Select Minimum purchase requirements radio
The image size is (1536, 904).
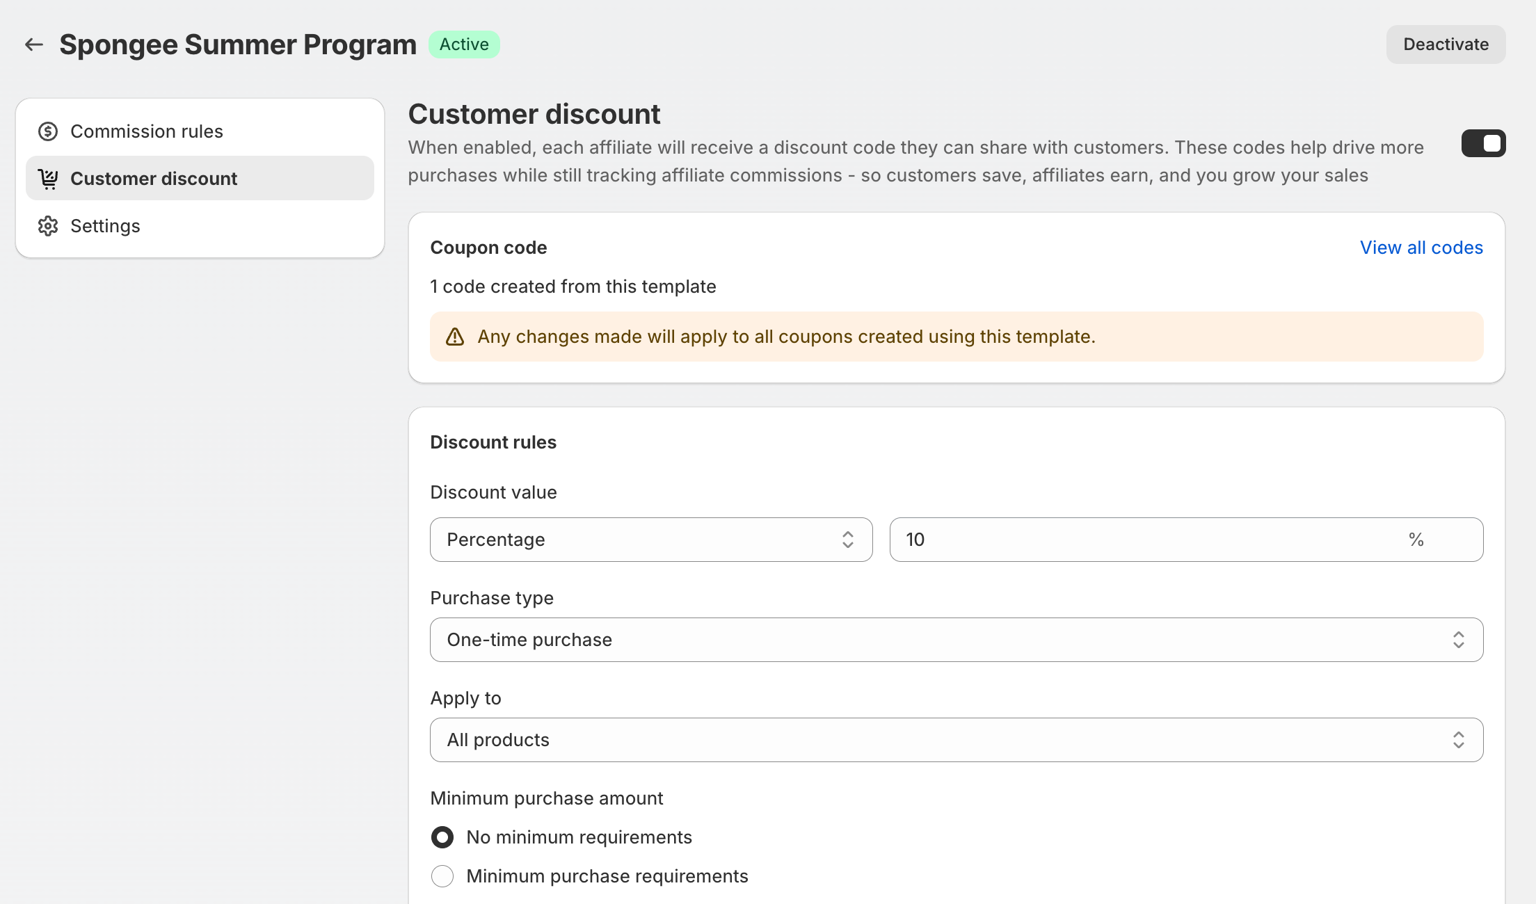coord(442,876)
